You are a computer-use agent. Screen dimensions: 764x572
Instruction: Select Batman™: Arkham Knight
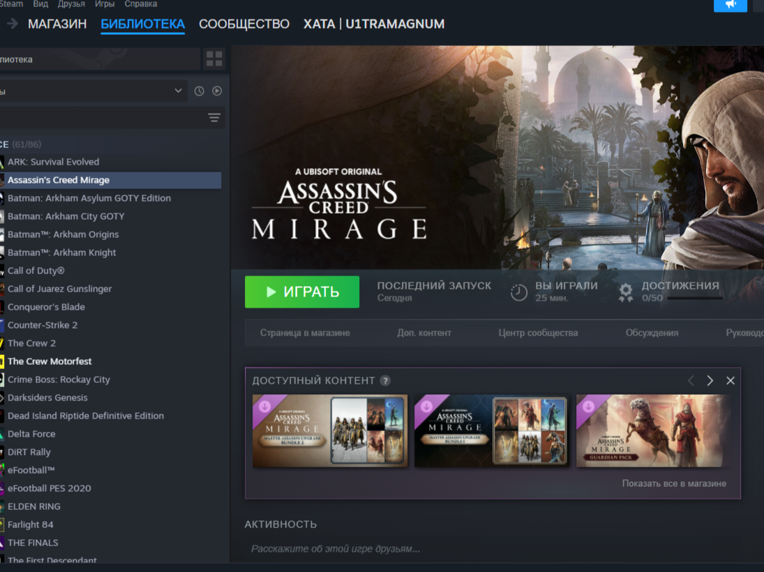(111, 253)
